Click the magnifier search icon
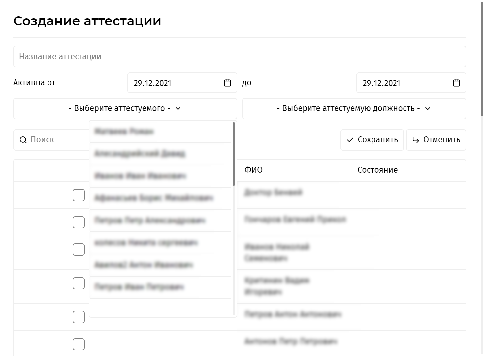The height and width of the screenshot is (356, 485). [x=23, y=140]
